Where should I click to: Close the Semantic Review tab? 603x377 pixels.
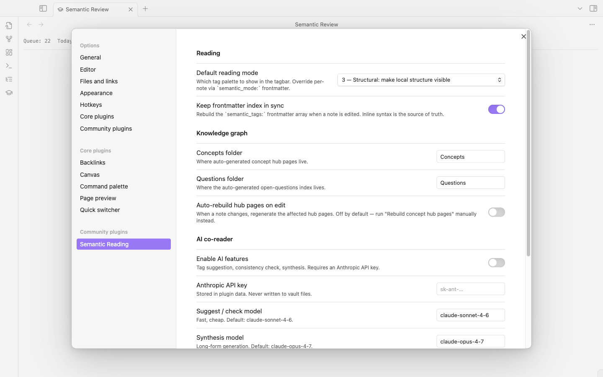tap(131, 9)
